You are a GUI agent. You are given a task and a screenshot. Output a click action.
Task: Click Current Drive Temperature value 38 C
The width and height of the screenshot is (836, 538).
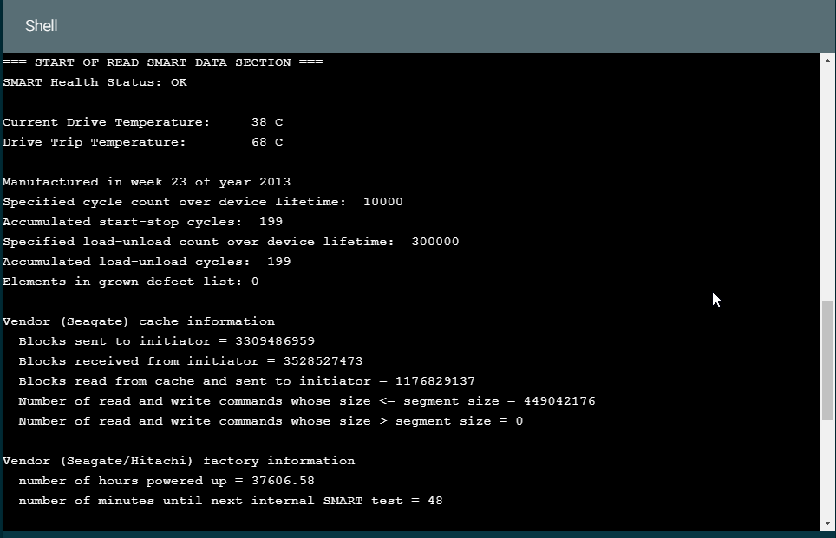tap(267, 122)
